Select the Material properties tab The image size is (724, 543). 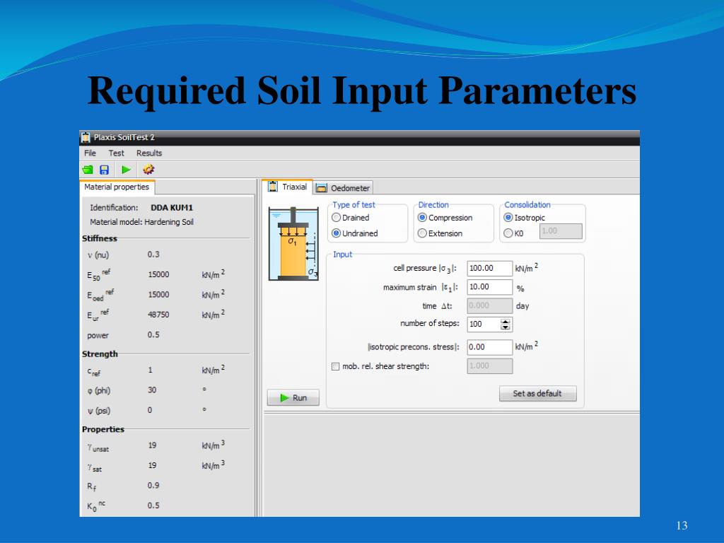point(117,187)
